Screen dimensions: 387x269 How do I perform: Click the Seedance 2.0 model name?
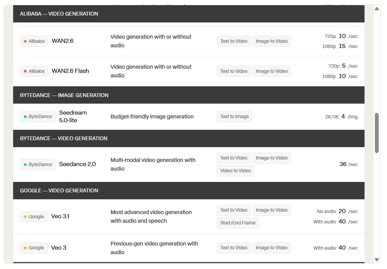coord(77,164)
